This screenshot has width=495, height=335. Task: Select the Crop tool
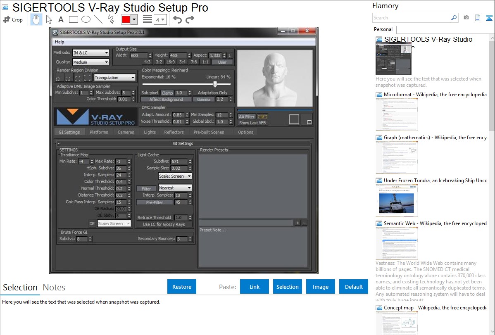pos(13,19)
